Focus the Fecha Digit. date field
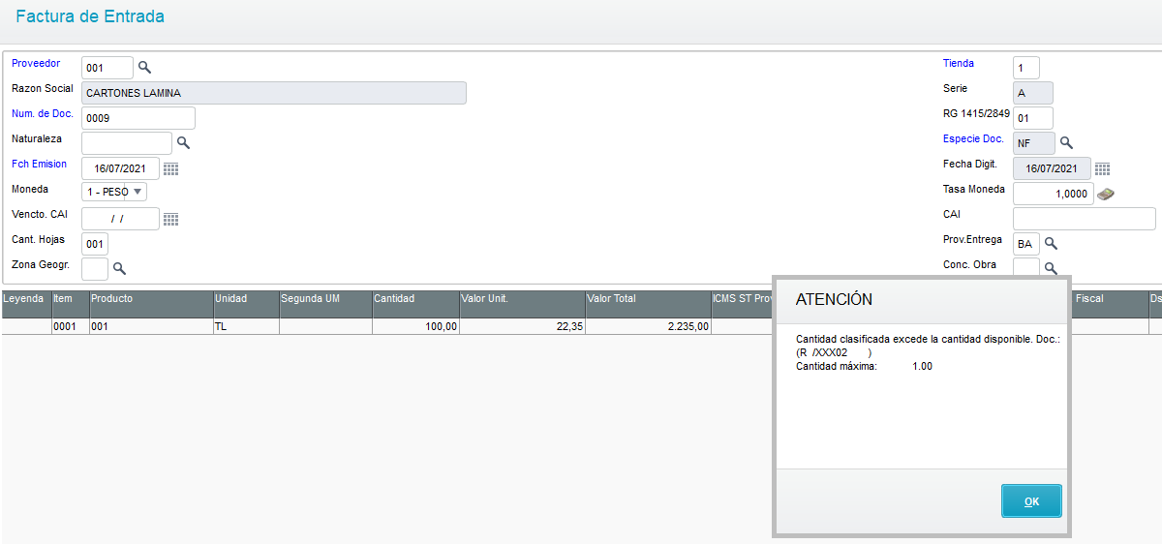Screen dimensions: 1162x544 coord(1052,168)
